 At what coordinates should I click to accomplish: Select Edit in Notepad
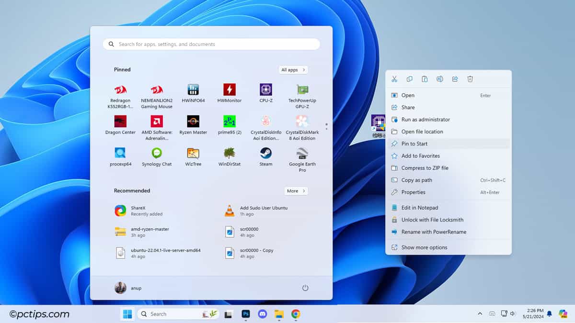(448, 208)
